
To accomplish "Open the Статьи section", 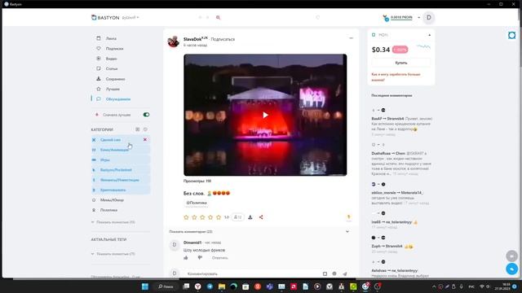I will (x=112, y=68).
